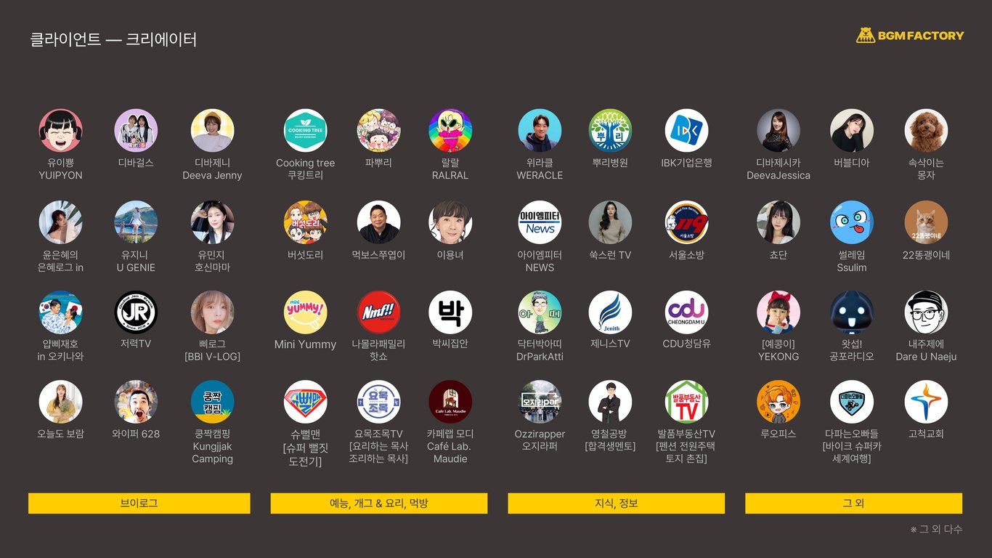Image resolution: width=992 pixels, height=558 pixels.
Task: Click the 저력TV JR logo
Action: pos(136,312)
